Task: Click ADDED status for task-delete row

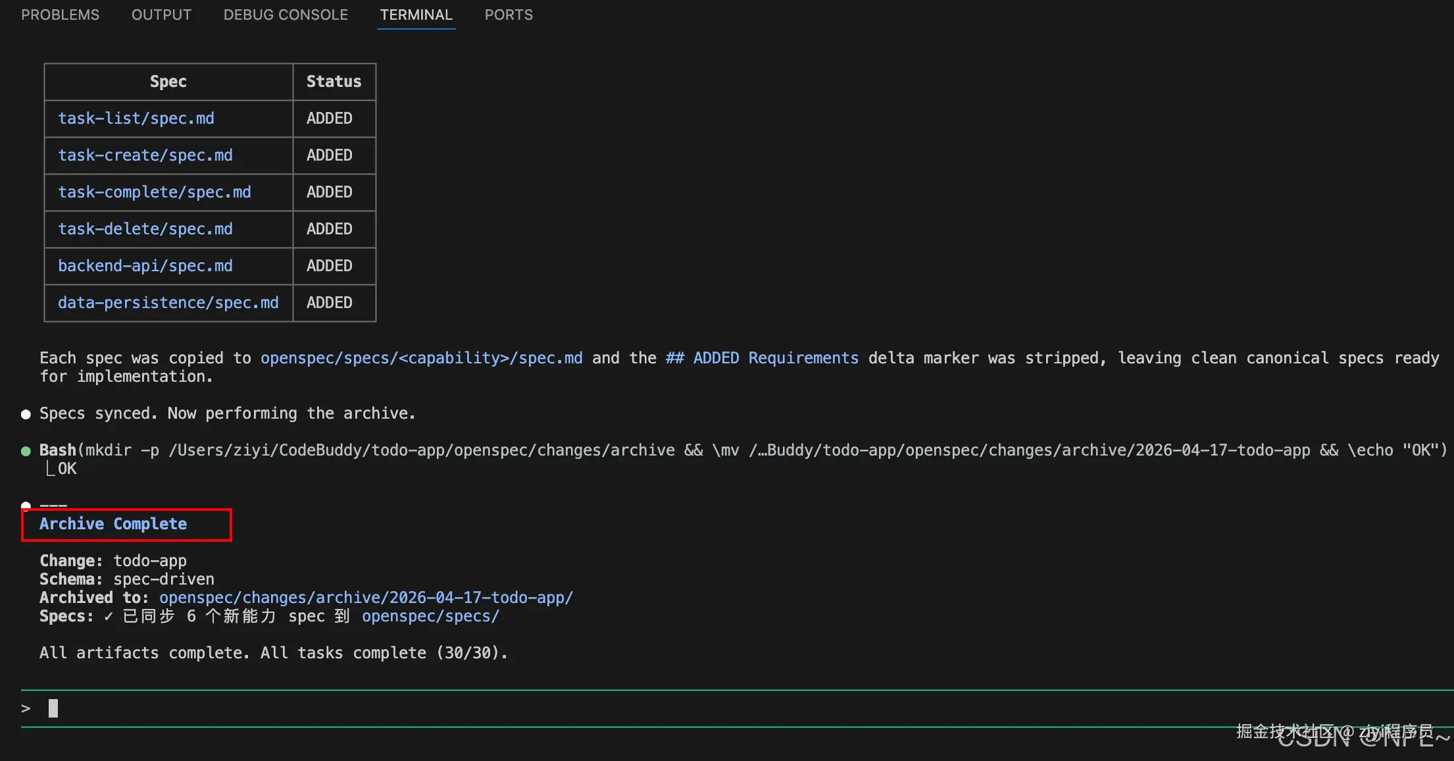Action: coord(330,229)
